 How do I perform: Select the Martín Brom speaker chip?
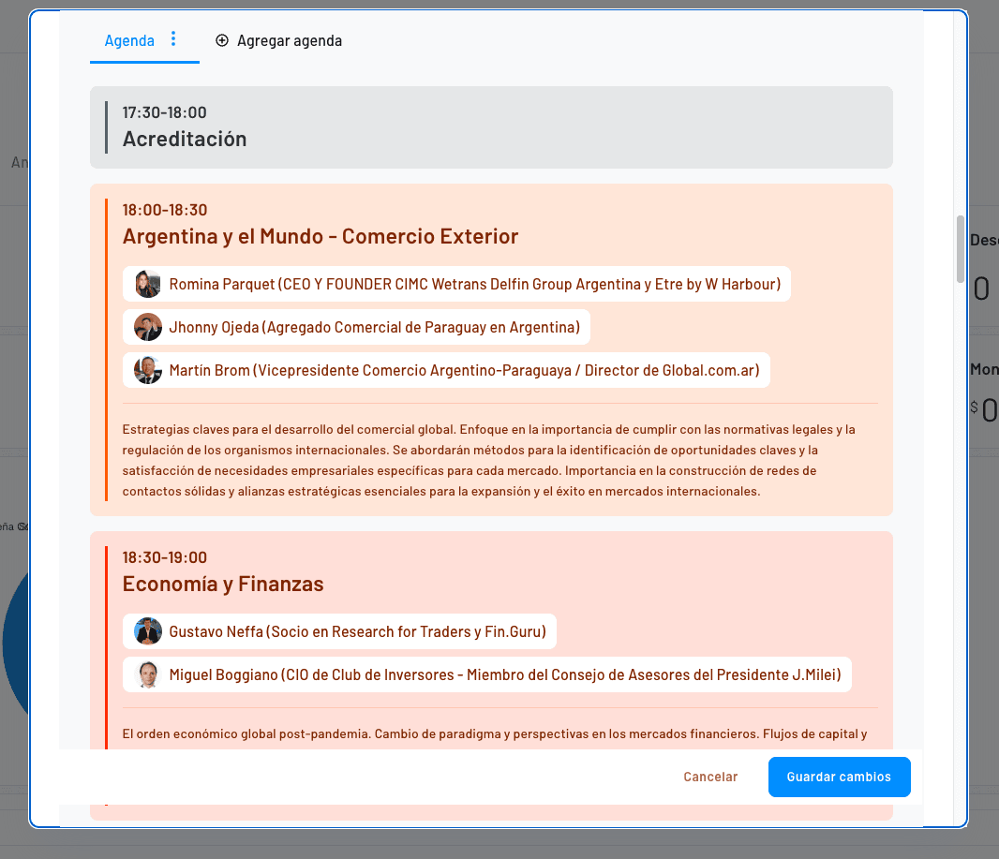click(x=445, y=369)
